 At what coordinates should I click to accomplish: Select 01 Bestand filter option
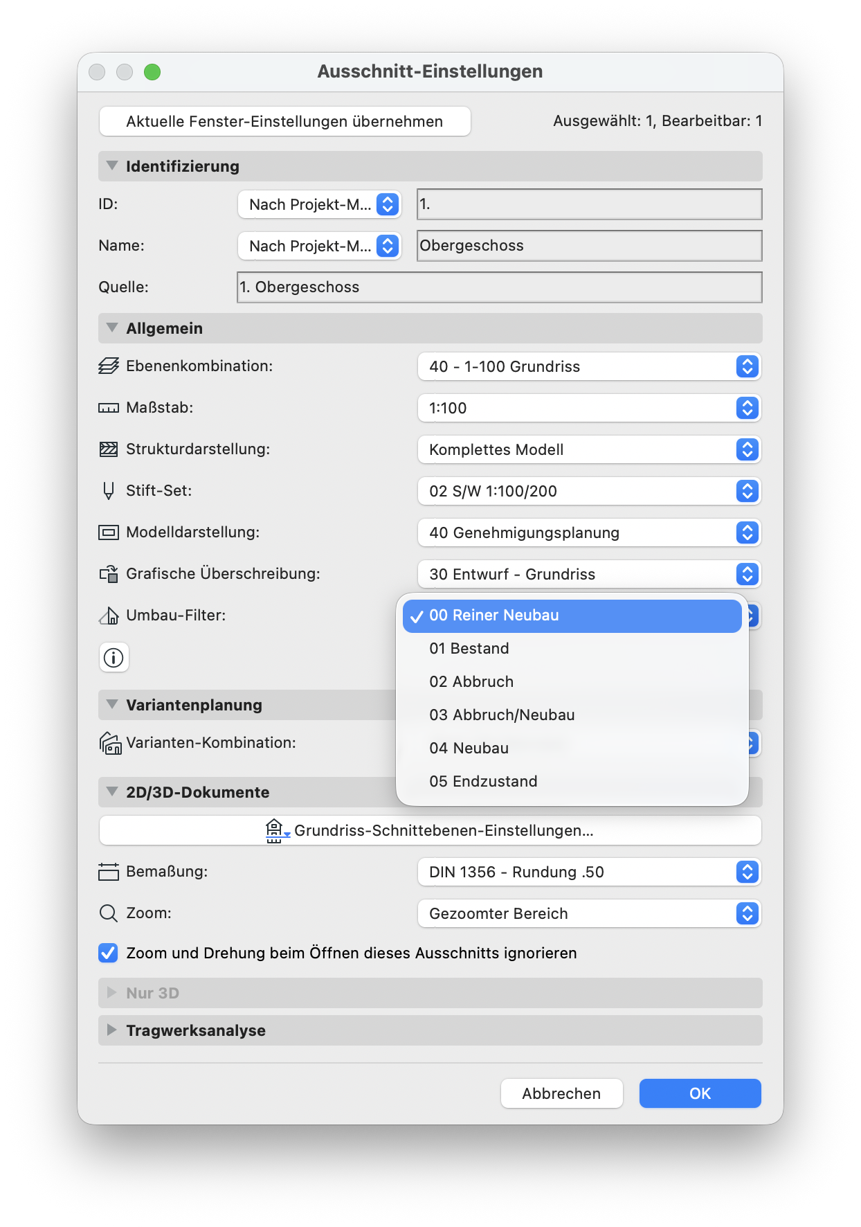(572, 649)
